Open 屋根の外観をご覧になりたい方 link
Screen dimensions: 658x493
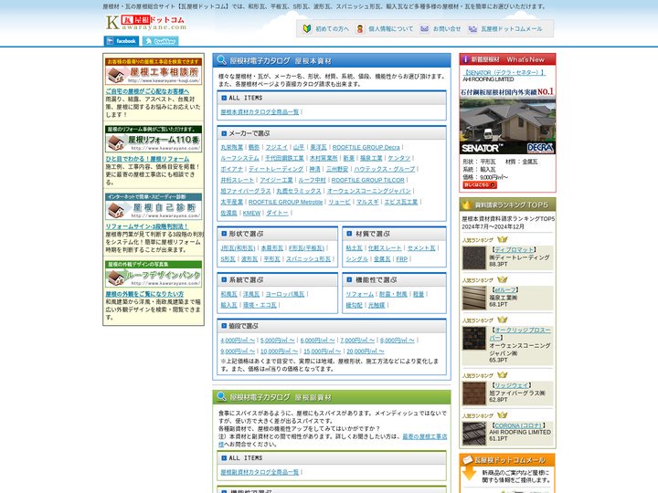coord(144,294)
